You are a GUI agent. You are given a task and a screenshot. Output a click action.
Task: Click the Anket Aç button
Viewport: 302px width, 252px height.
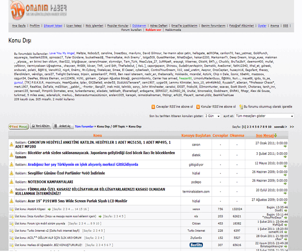click(x=63, y=126)
